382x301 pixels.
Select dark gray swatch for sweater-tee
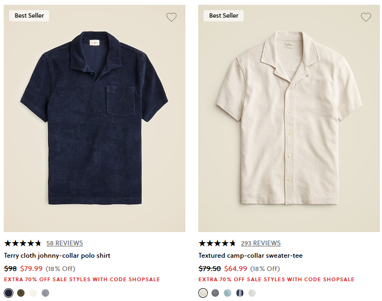click(x=215, y=292)
